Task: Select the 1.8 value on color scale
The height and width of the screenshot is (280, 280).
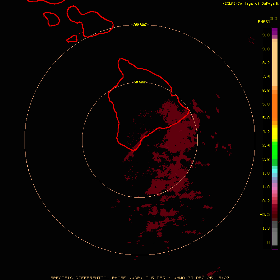Action: (x=266, y=173)
